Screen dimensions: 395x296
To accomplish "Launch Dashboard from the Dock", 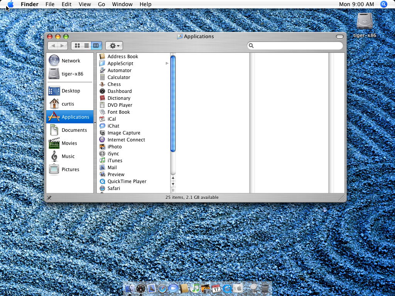I will point(140,288).
